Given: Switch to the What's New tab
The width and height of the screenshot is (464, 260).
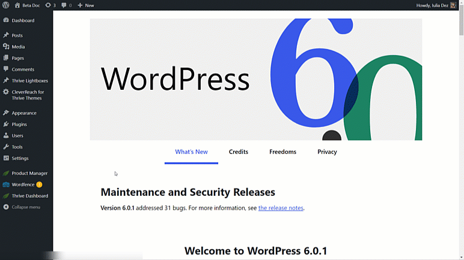Looking at the screenshot, I should [191, 152].
